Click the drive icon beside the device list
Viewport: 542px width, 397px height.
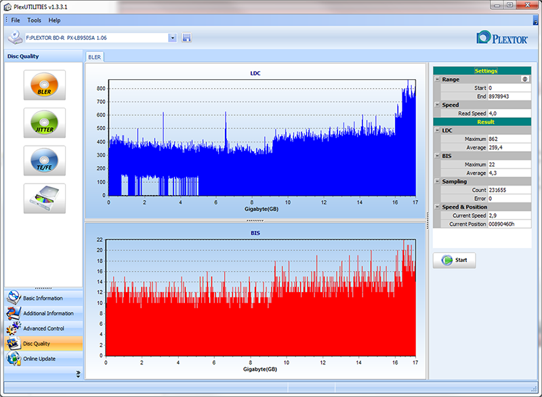tap(15, 38)
